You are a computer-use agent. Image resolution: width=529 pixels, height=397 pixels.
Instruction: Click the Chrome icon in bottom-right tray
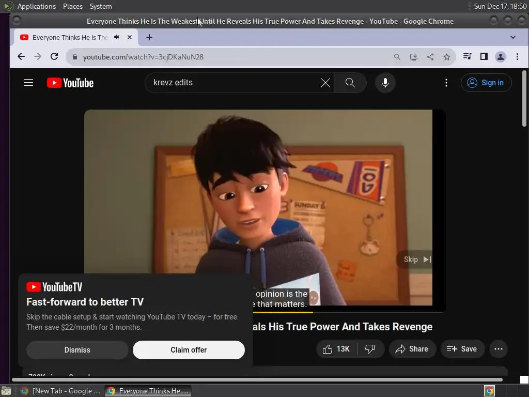[x=490, y=391]
